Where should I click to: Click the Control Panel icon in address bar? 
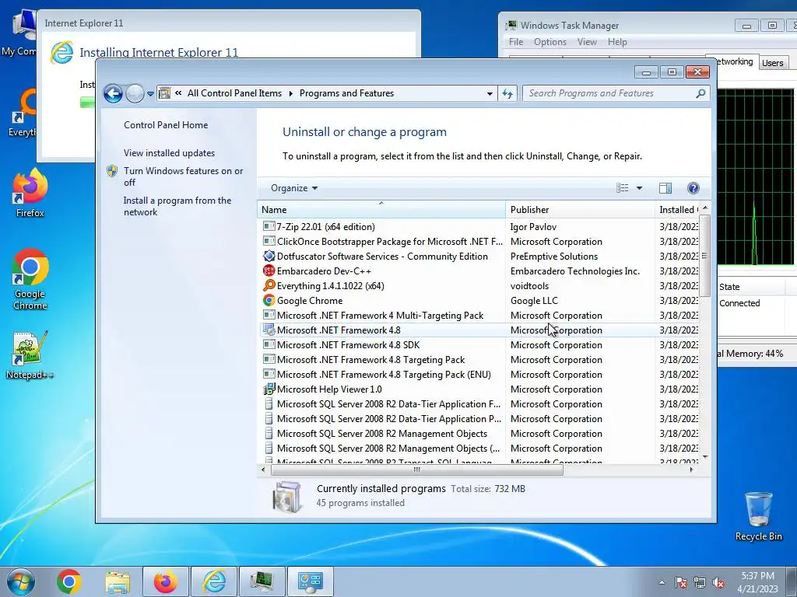coord(165,93)
